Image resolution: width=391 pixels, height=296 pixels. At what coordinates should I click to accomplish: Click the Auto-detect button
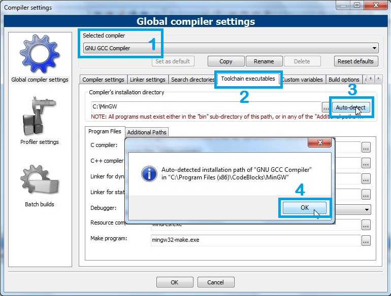pyautogui.click(x=350, y=107)
